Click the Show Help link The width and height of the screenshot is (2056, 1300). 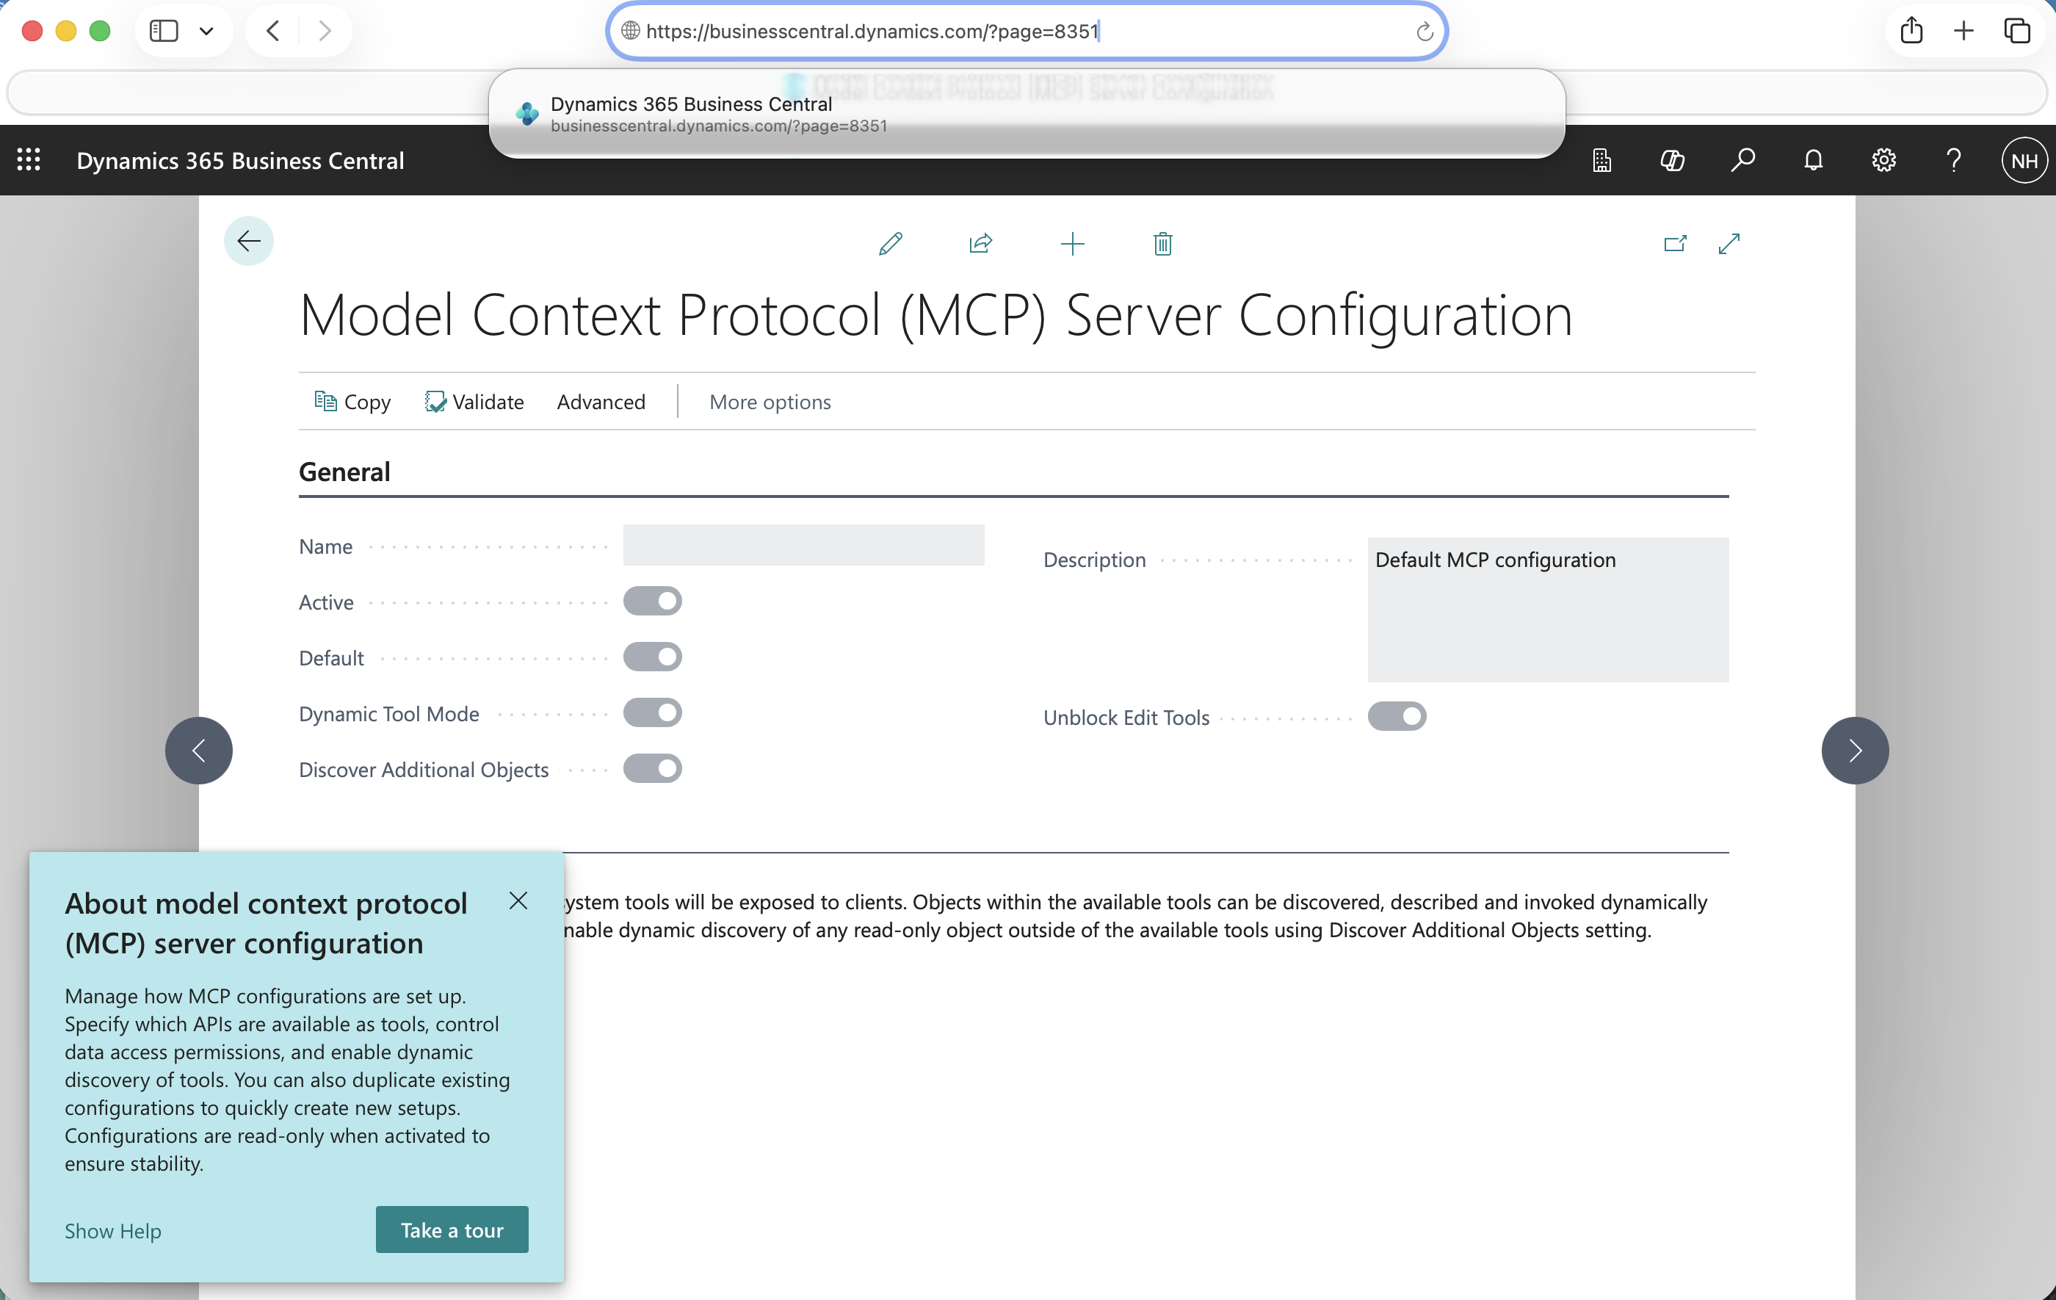[112, 1232]
